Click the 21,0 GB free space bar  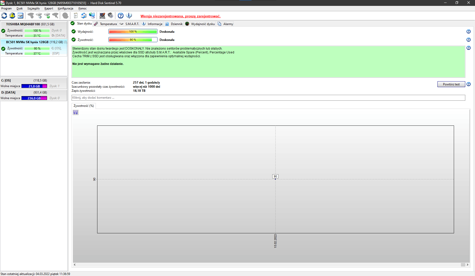click(x=34, y=86)
